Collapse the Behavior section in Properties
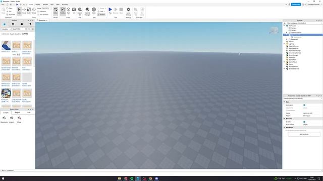Screen dimensions: 323x181 coord(285,119)
